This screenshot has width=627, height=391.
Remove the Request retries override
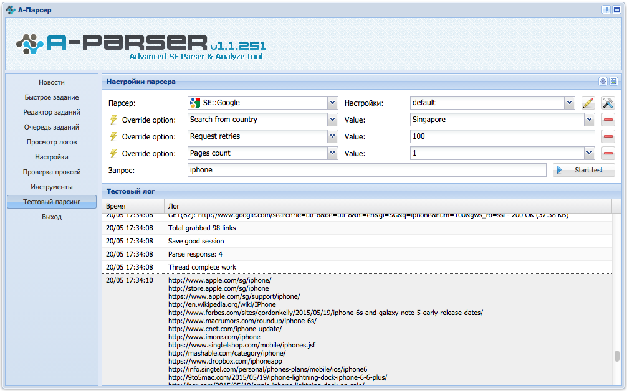pos(608,136)
